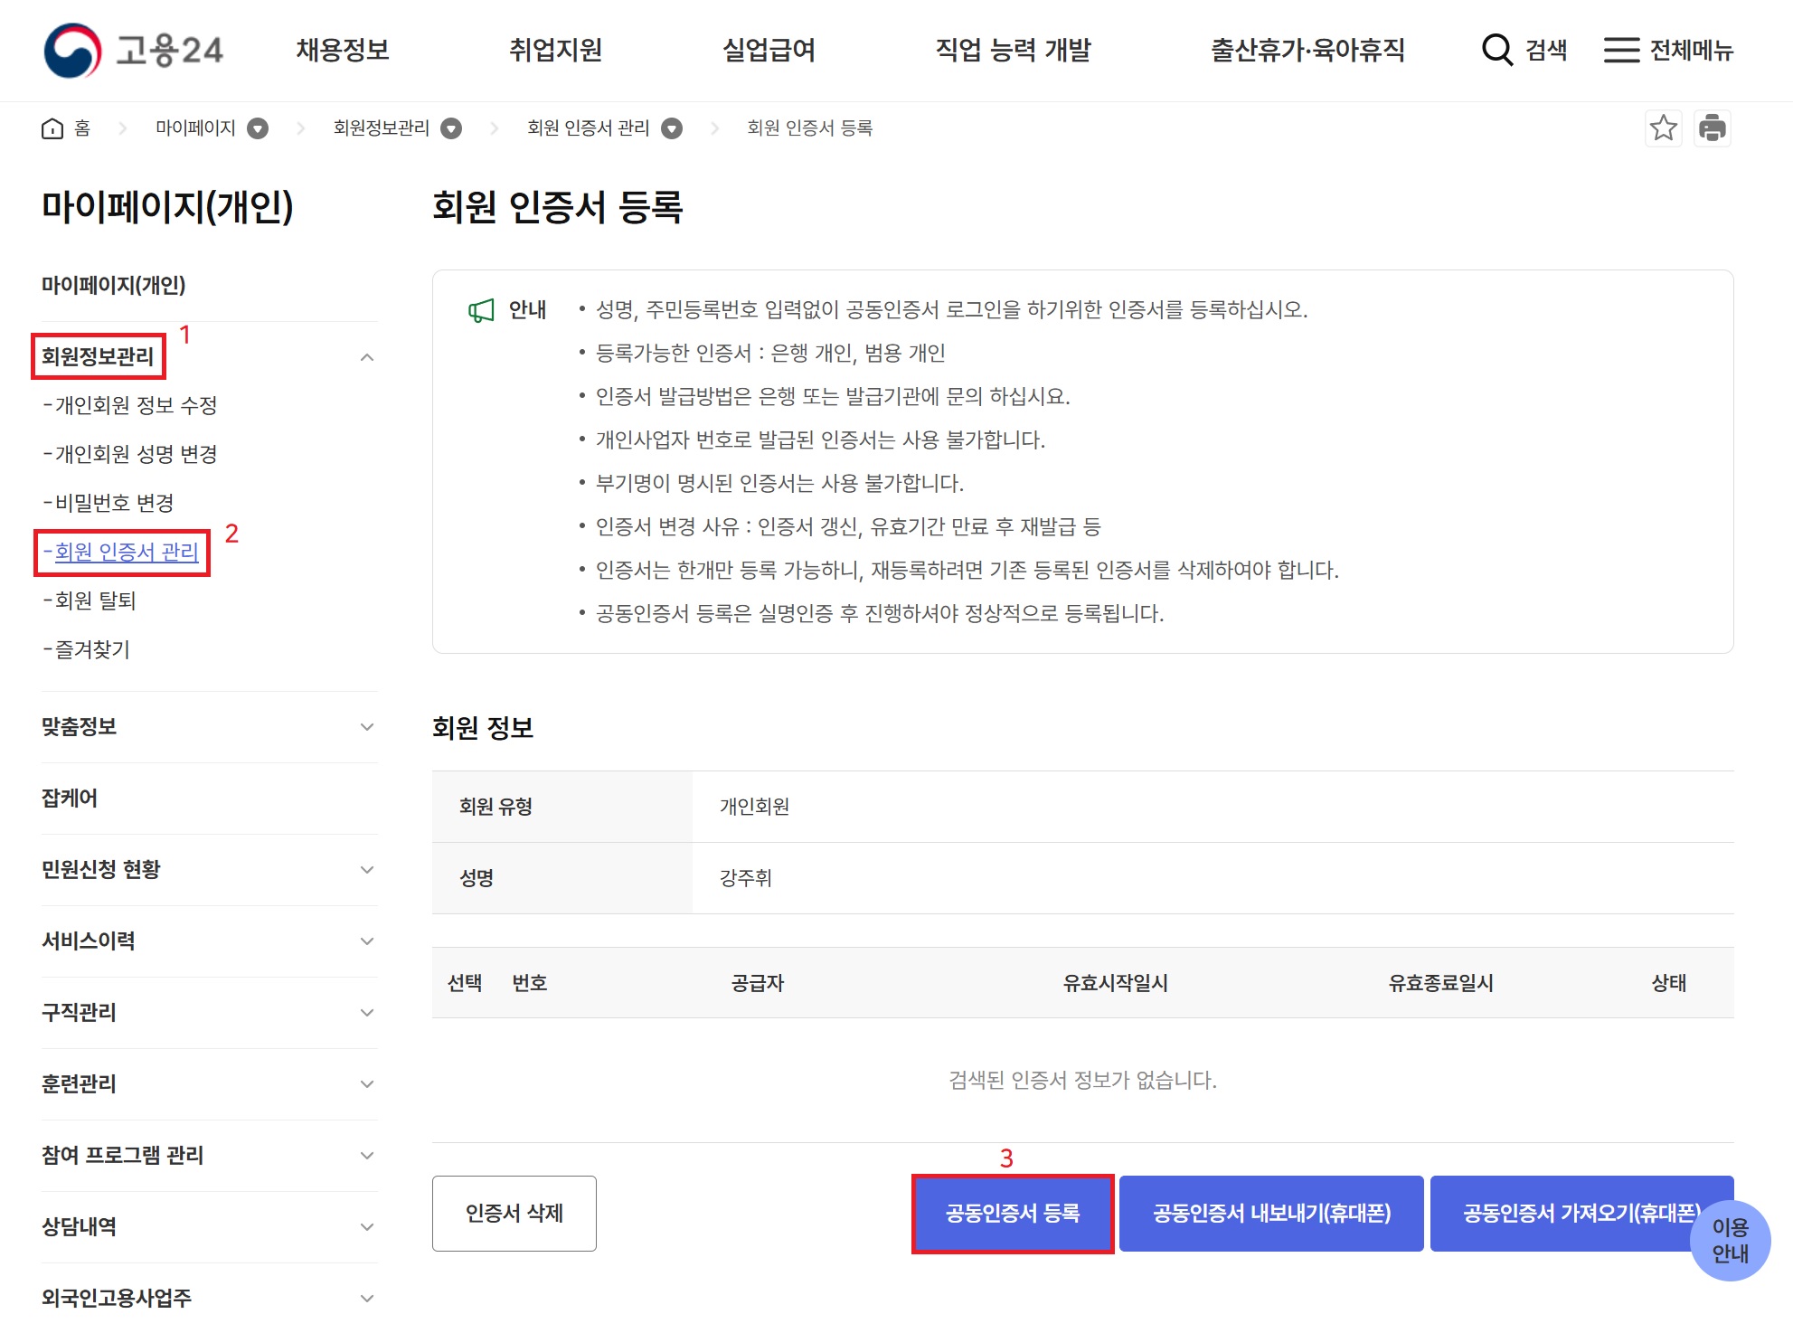Screen dimensions: 1793x1333
Task: Open 회원정보관리 breadcrumb dropdown arrow
Action: [451, 128]
